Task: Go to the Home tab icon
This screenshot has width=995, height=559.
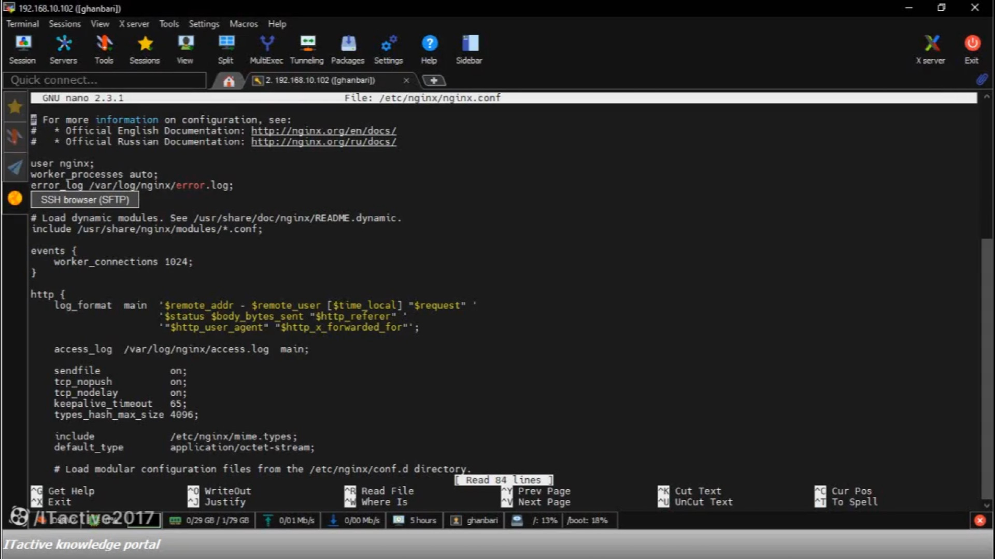Action: tap(229, 81)
